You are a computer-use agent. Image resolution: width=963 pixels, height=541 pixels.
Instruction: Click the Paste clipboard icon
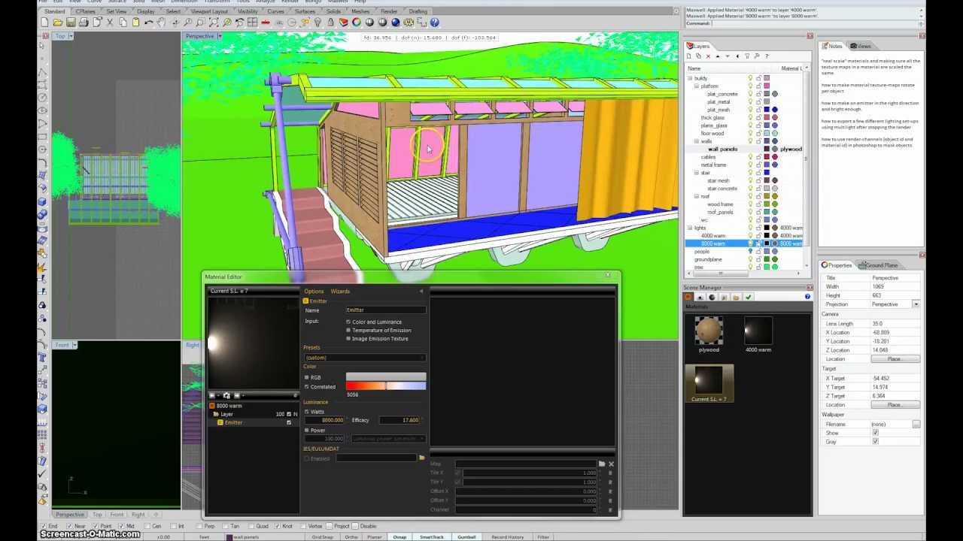coord(135,23)
